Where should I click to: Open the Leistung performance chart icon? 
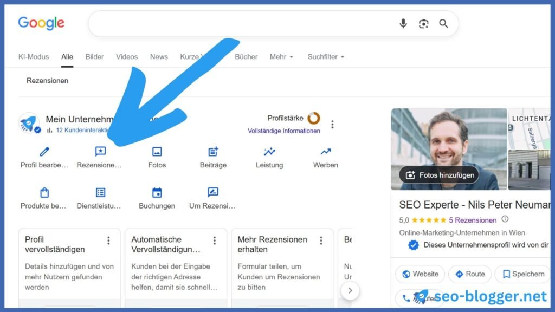coord(269,152)
